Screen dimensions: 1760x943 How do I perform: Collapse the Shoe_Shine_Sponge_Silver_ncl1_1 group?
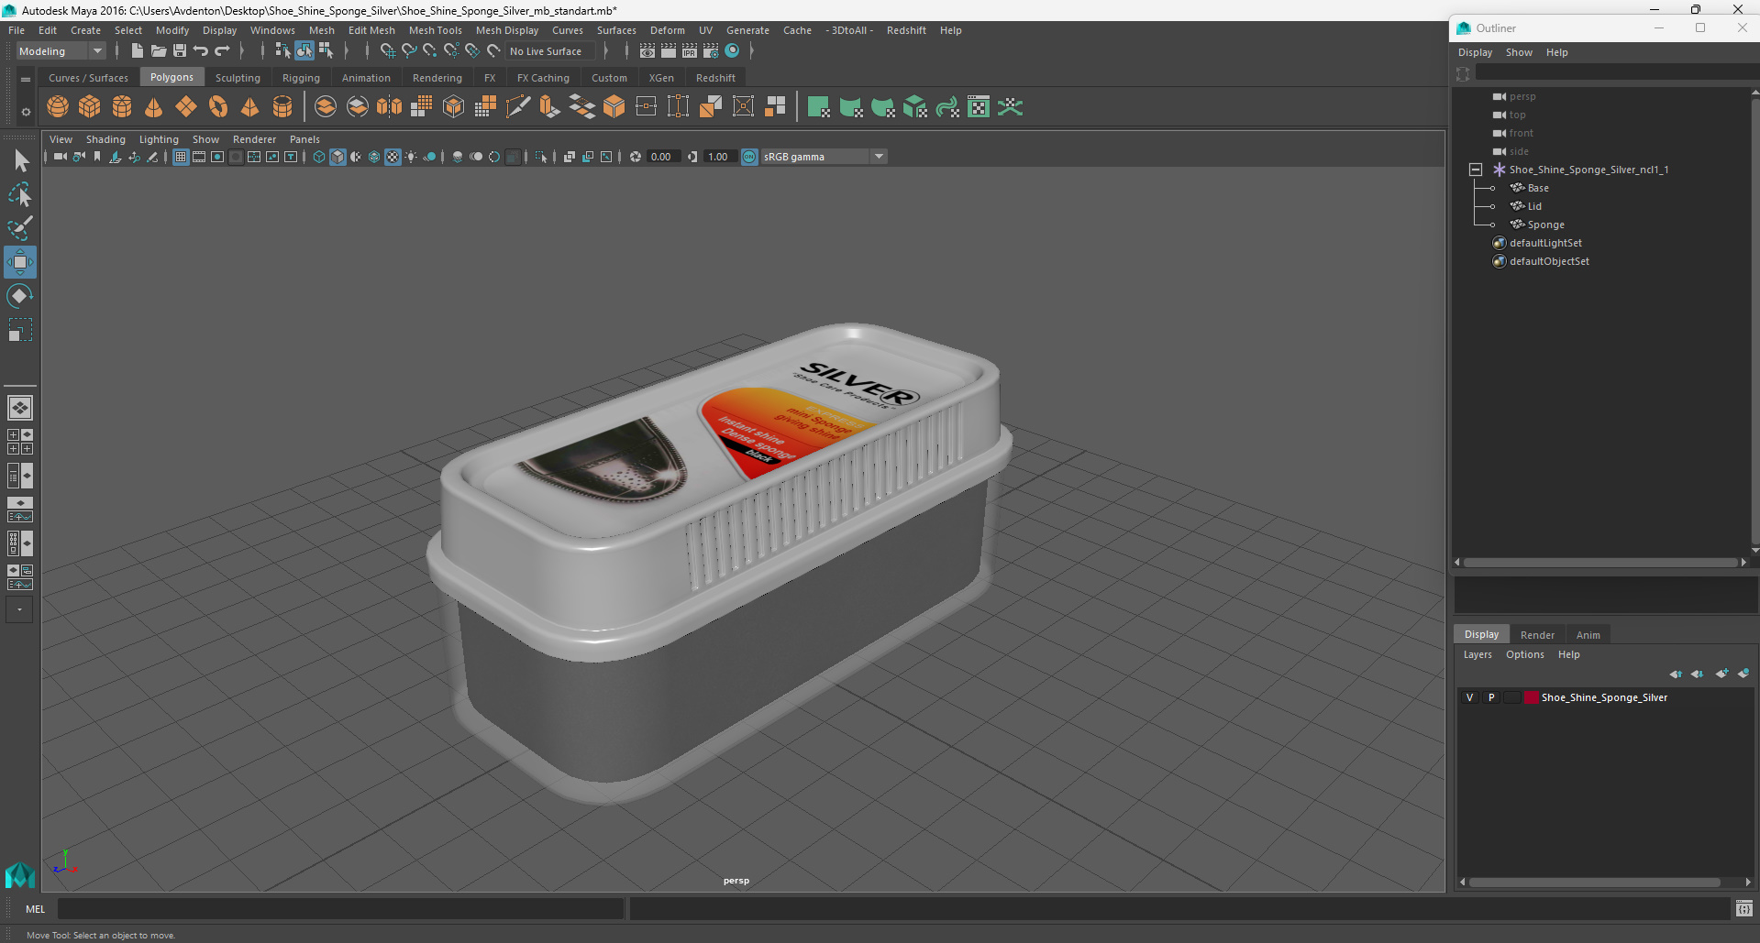1476,170
